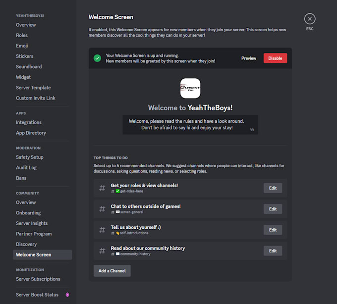View Server Insights
337x304 pixels.
pos(32,223)
